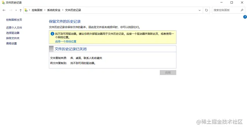Minimize the 文件历史记录 window
Image resolution: width=247 pixels, height=129 pixels.
click(222, 2)
